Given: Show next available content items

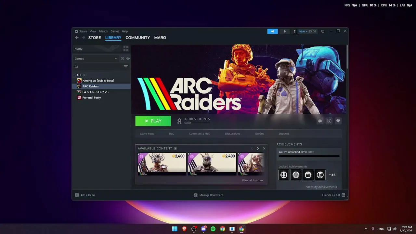Looking at the screenshot, I should [x=258, y=149].
